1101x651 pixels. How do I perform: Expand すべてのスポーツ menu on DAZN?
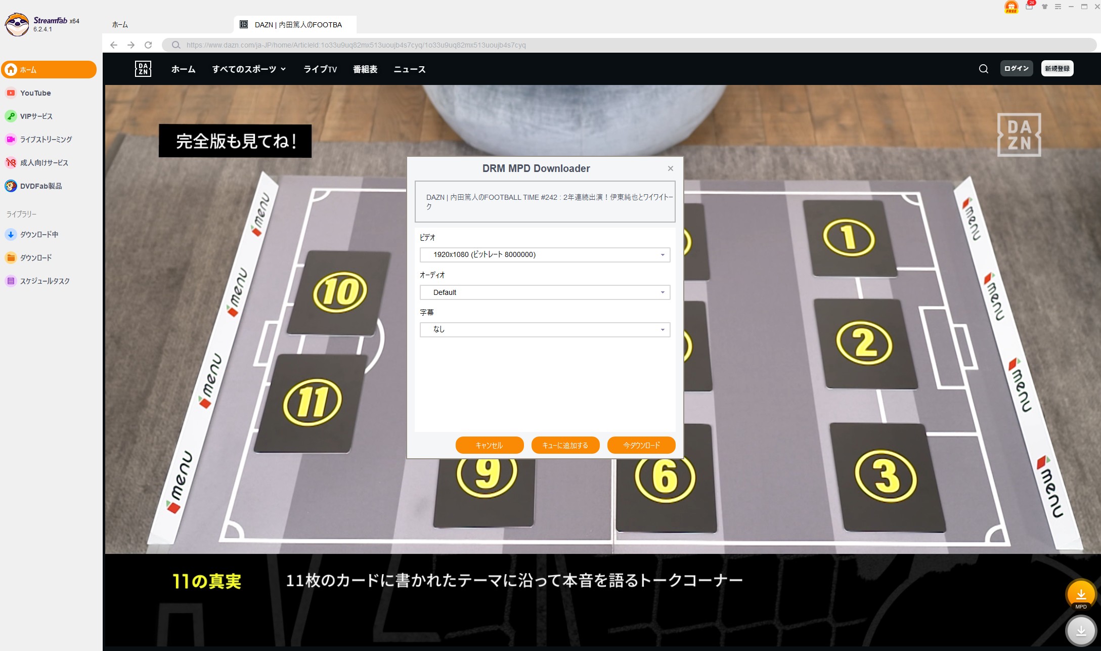249,69
